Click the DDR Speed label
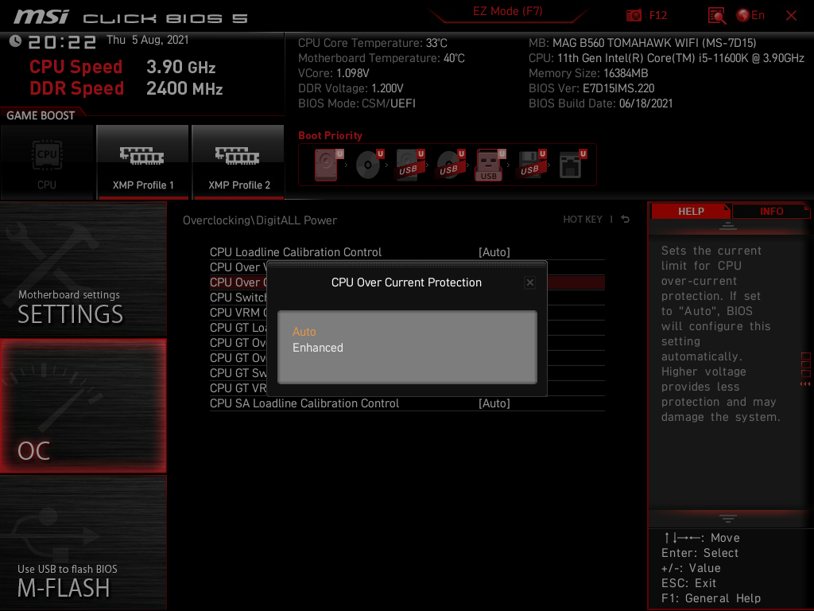Screen dimensions: 814x611 [77, 88]
